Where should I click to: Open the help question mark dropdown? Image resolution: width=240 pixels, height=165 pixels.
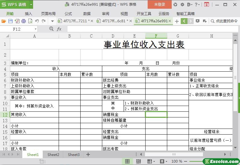[197, 5]
